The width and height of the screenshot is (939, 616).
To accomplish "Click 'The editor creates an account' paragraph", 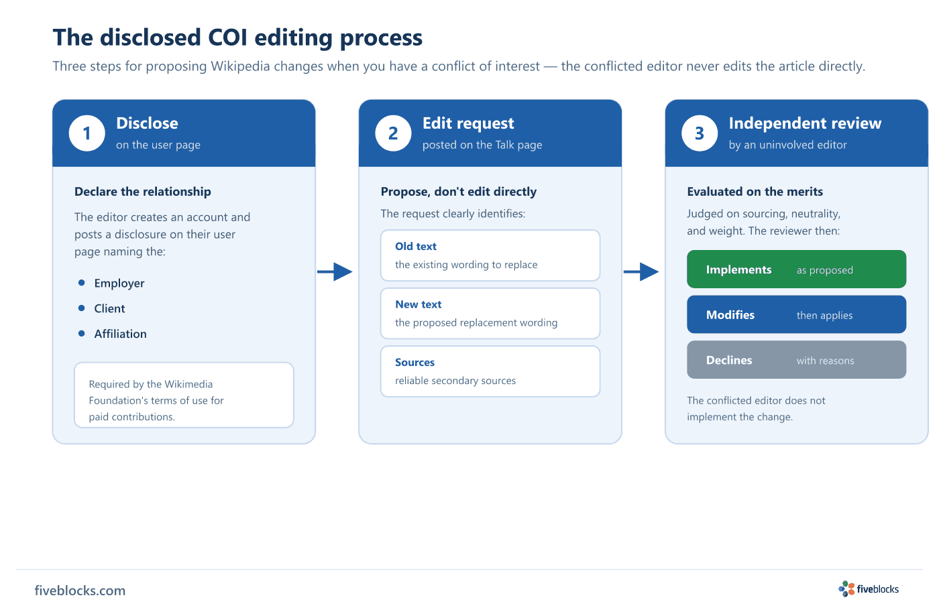I will 162,235.
